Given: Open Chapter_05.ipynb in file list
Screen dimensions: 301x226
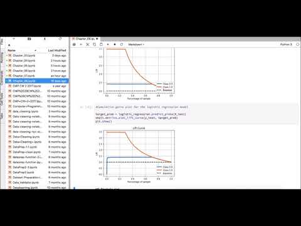Looking at the screenshot, I should pos(37,65).
